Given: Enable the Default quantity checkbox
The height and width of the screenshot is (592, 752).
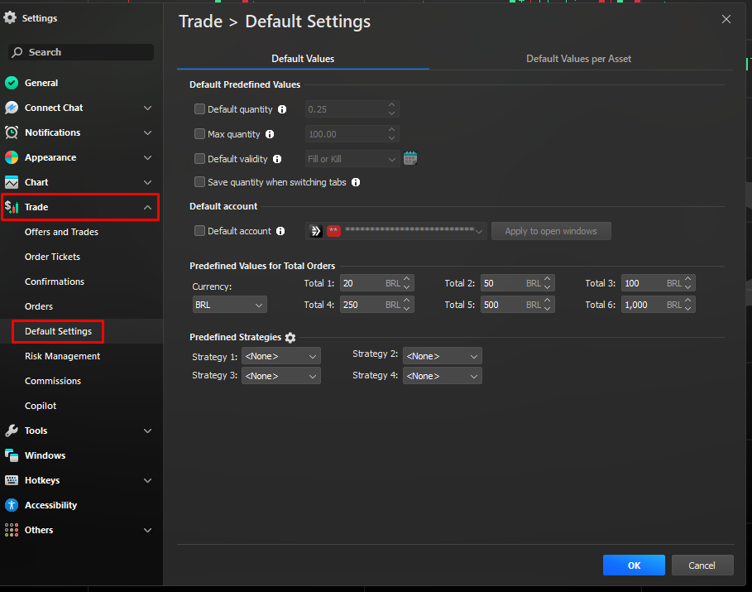Looking at the screenshot, I should point(199,109).
